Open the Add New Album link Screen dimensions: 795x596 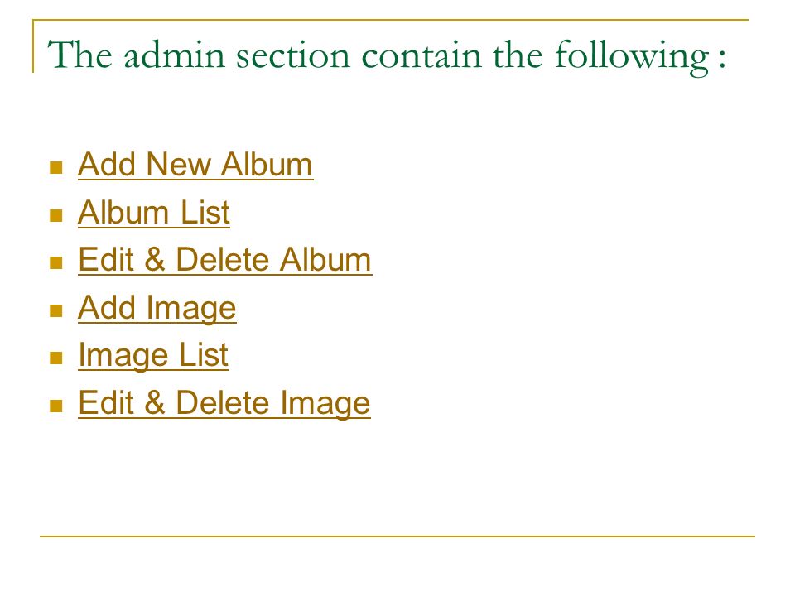click(x=195, y=165)
